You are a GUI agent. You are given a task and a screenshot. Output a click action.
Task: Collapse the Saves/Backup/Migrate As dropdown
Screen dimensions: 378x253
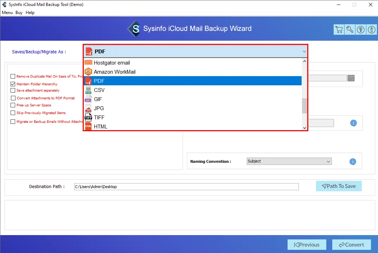304,52
